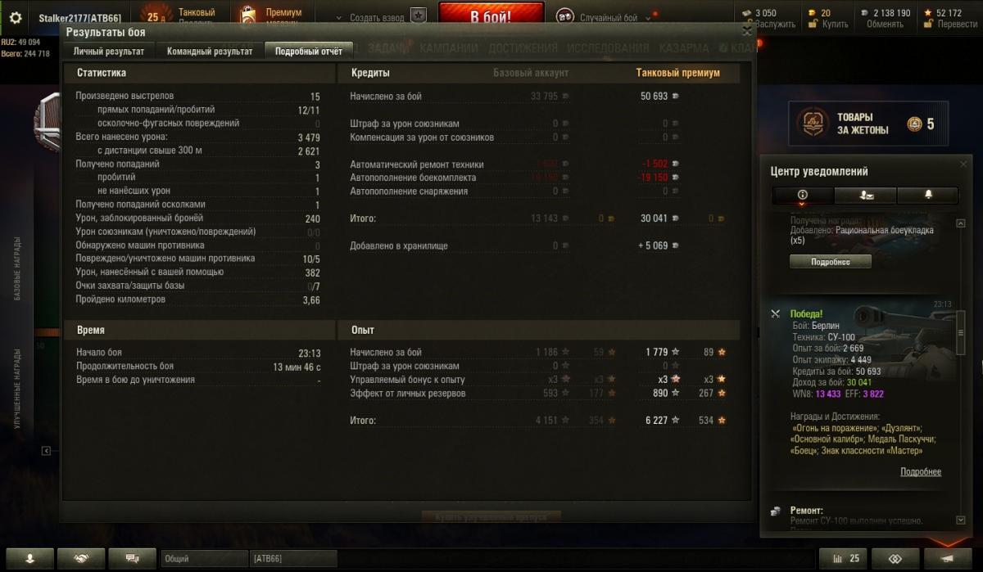983x572 pixels.
Task: Click the Общий chat channel field
Action: 203,559
